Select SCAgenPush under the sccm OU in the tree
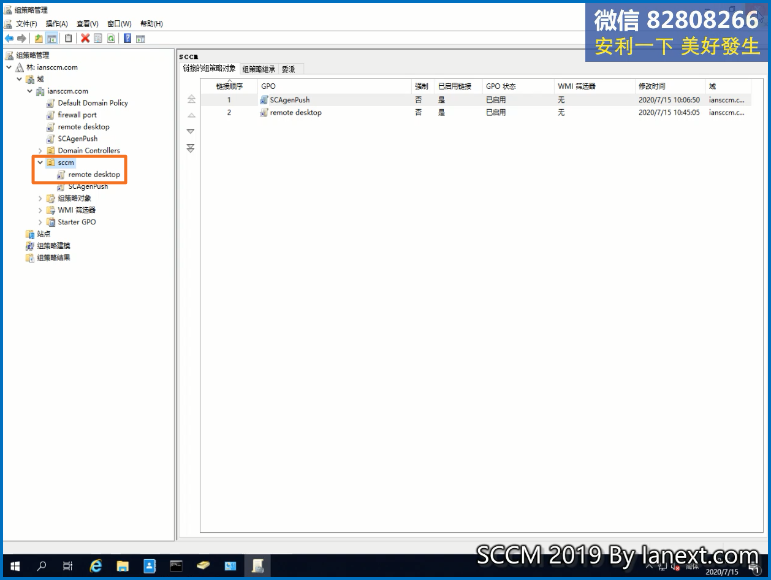Screen dimensions: 771x580 tap(88, 186)
